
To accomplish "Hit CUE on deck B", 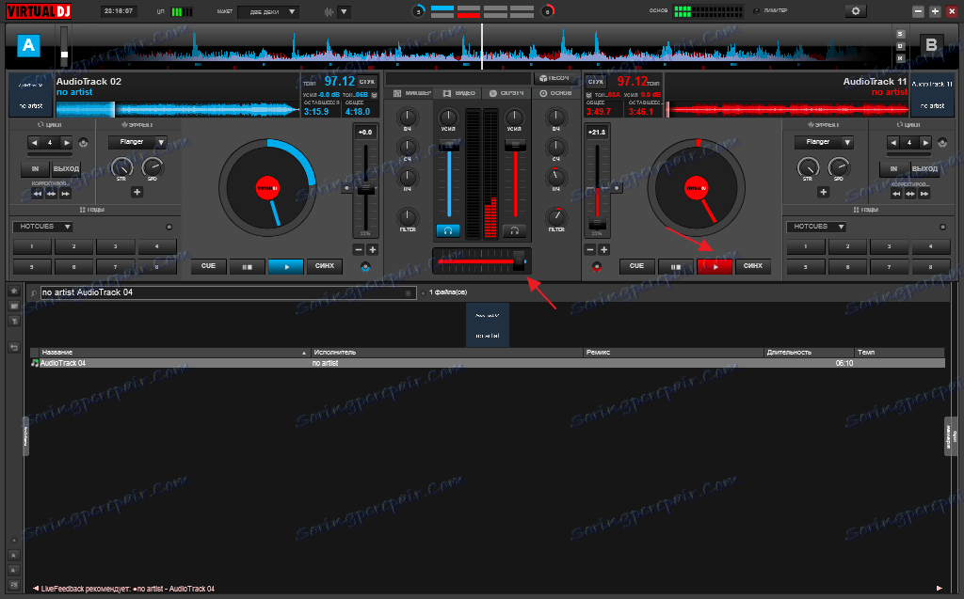I will click(x=637, y=266).
